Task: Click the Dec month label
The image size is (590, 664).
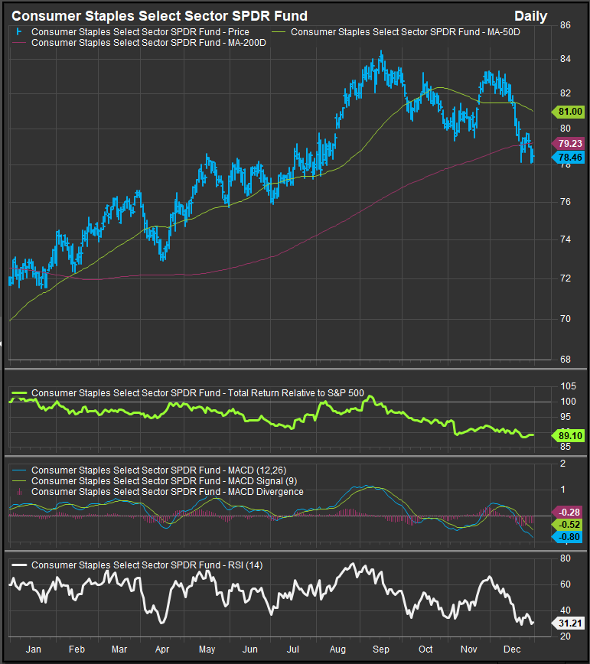Action: (512, 649)
